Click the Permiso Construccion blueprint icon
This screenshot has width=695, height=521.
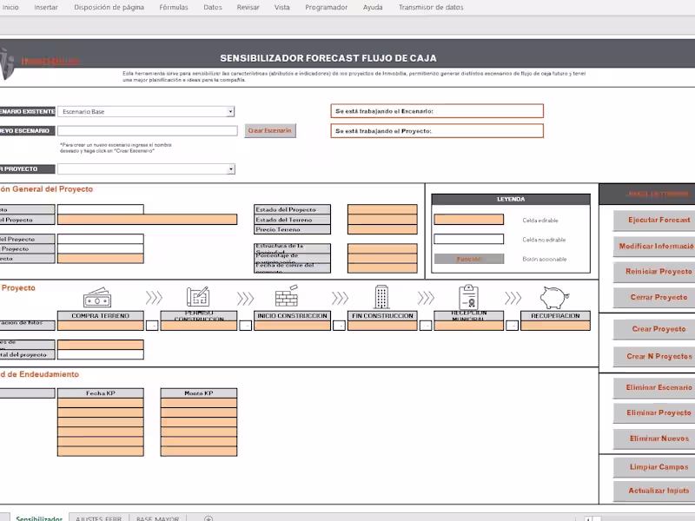point(198,296)
